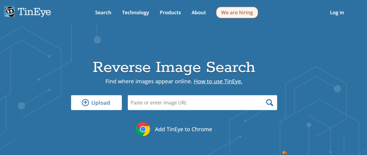The height and width of the screenshot is (155, 367).
Task: Open the Search menu item
Action: pyautogui.click(x=103, y=12)
